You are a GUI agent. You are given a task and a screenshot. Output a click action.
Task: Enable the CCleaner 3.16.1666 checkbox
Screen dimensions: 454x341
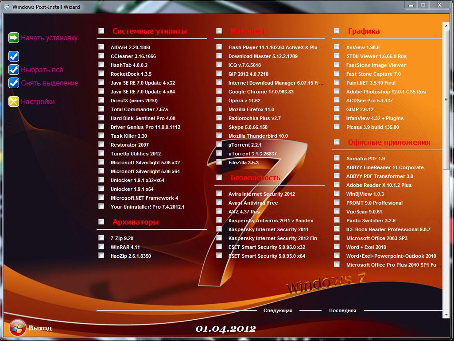coord(101,56)
